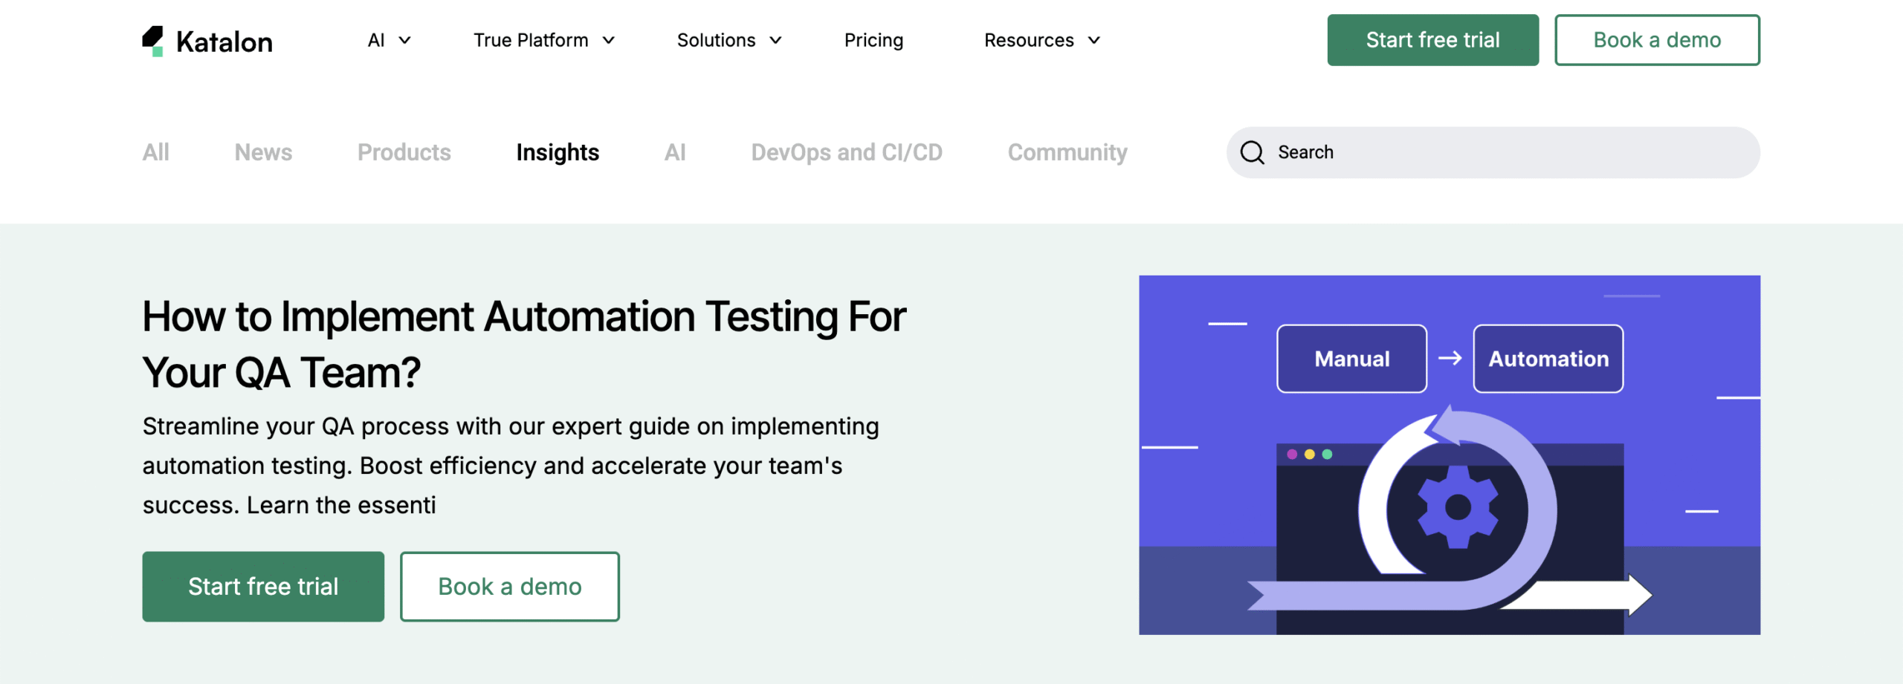Click the search magnifier icon
This screenshot has width=1903, height=684.
(1252, 152)
